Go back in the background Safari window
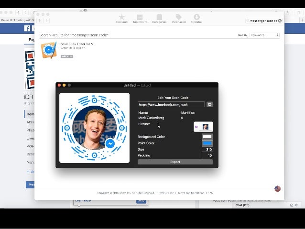305x229 pixels. click(x=19, y=12)
